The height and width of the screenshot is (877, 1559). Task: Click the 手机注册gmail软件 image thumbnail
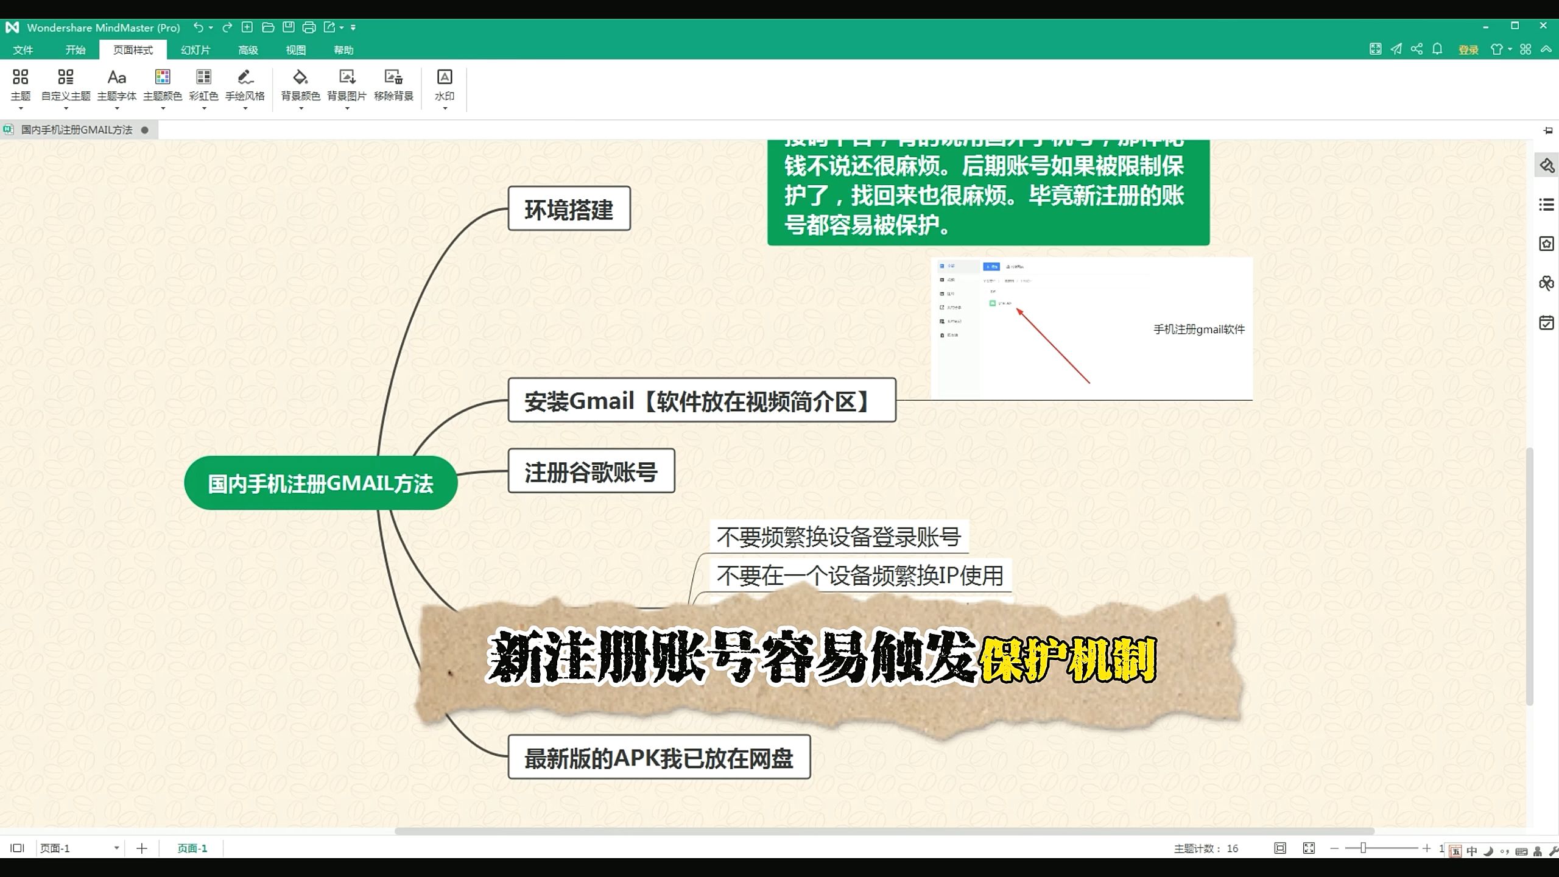coord(1091,328)
